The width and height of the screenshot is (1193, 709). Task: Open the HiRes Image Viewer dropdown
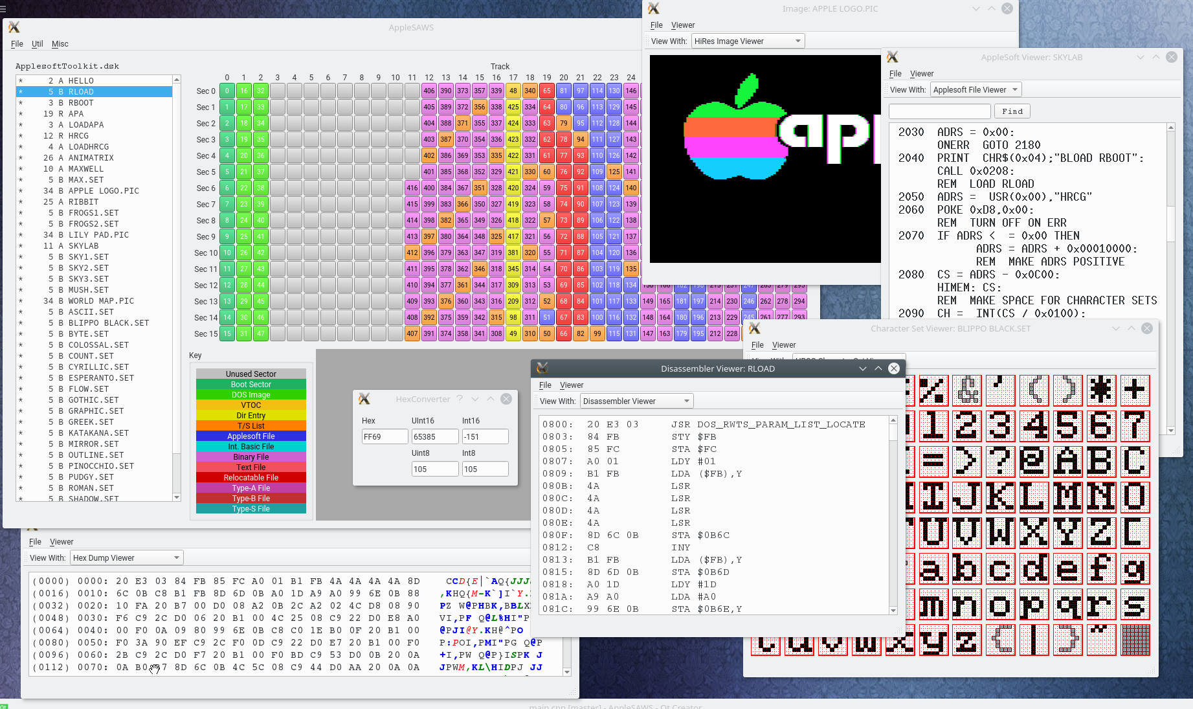click(x=748, y=41)
